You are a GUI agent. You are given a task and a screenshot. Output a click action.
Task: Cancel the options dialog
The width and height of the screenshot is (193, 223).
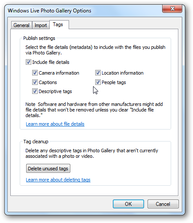point(163,204)
